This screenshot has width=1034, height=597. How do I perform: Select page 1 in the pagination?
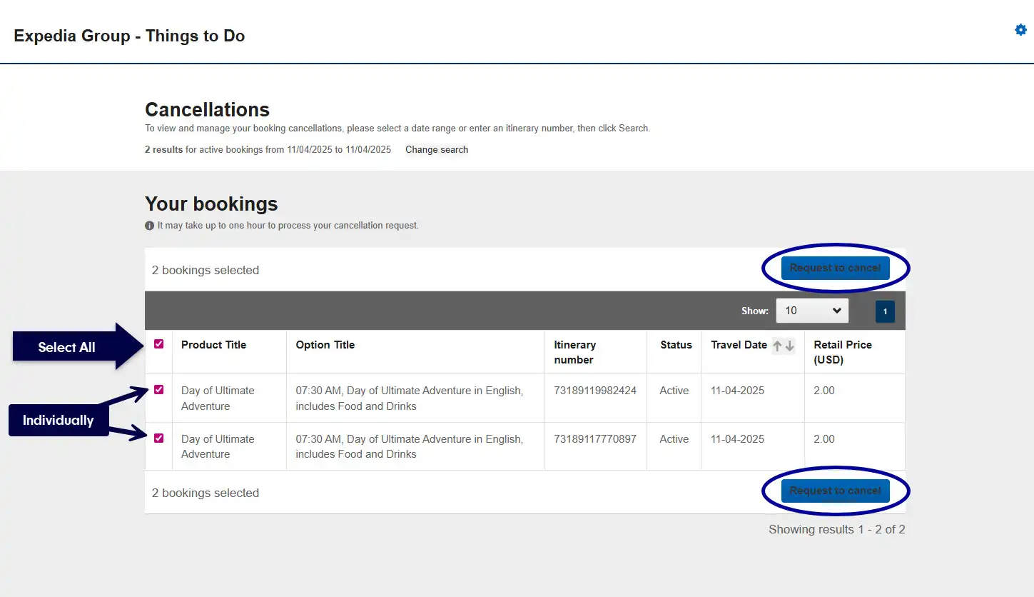pos(884,311)
